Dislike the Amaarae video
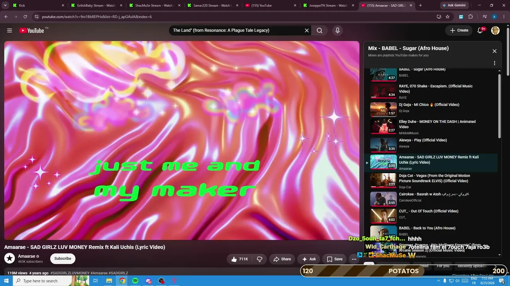The image size is (510, 286). tap(260, 259)
